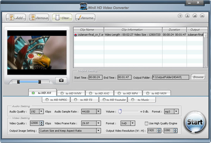This screenshot has width=211, height=143.
Task: Click output width 1920 stepper
Action: pos(159,130)
